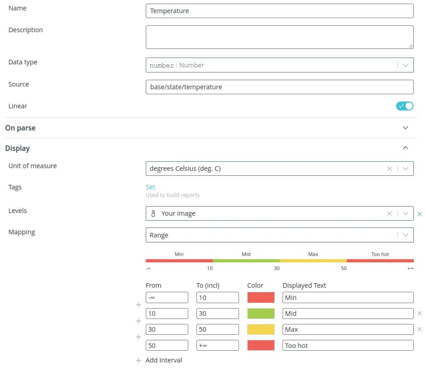Click Add Interval

coord(163,360)
